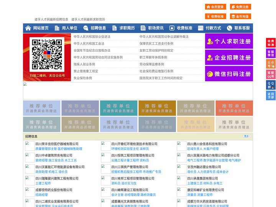
Task: Click the teal 推荐单位 tile in first row
Action: point(118,108)
